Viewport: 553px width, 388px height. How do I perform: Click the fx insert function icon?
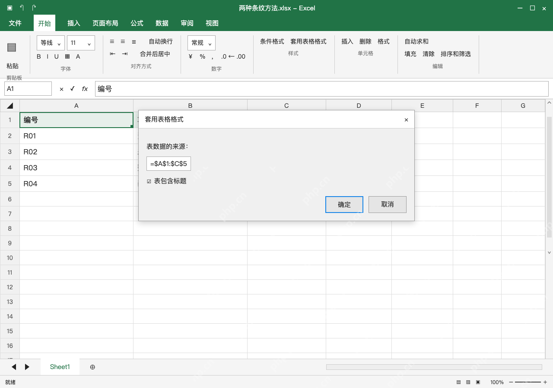[85, 89]
